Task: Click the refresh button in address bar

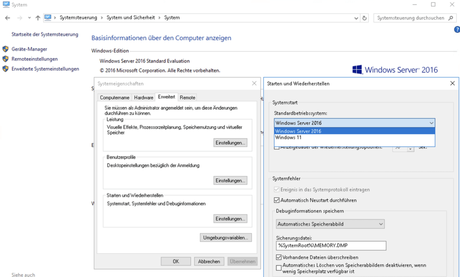Action: pyautogui.click(x=364, y=18)
